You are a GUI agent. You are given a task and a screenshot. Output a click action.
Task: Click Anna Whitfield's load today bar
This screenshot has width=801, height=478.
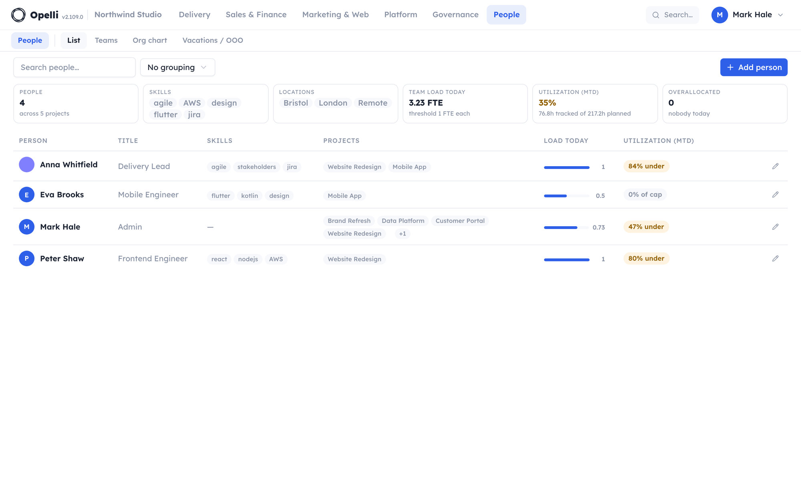click(x=567, y=167)
